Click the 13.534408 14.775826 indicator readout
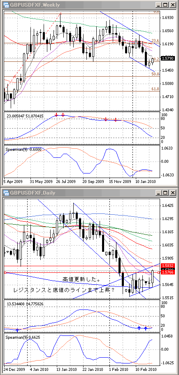This screenshot has width=179, height=375. tap(25, 304)
